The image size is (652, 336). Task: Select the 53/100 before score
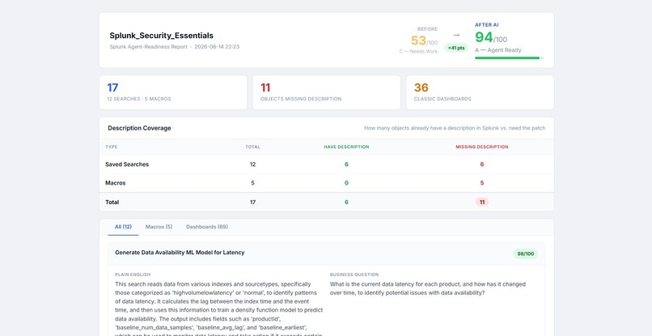424,40
